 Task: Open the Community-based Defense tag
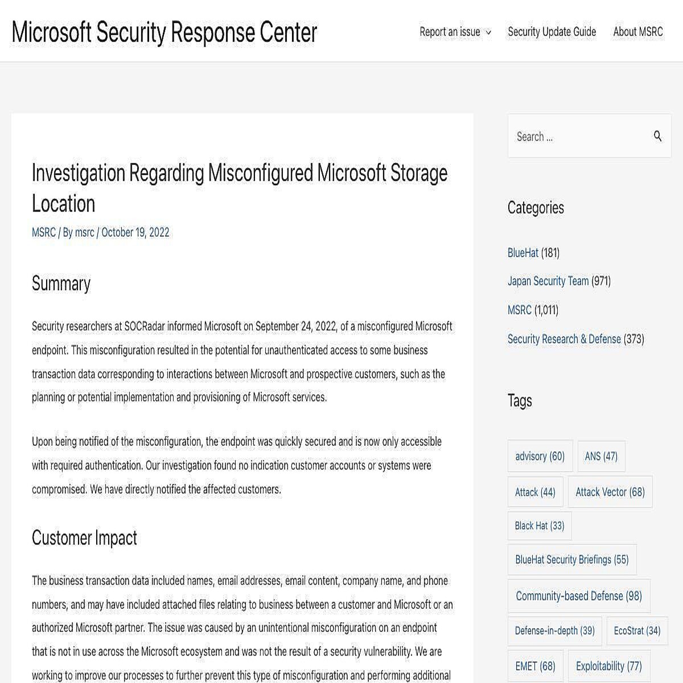tap(578, 596)
